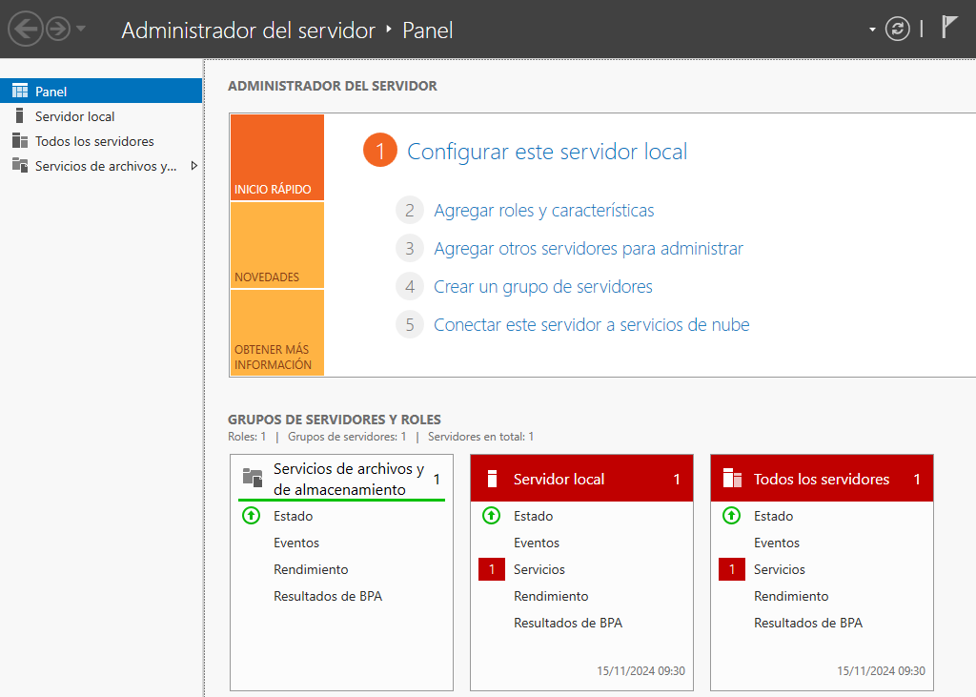Click Crear un grupo de servidores
The width and height of the screenshot is (976, 697).
coord(542,287)
